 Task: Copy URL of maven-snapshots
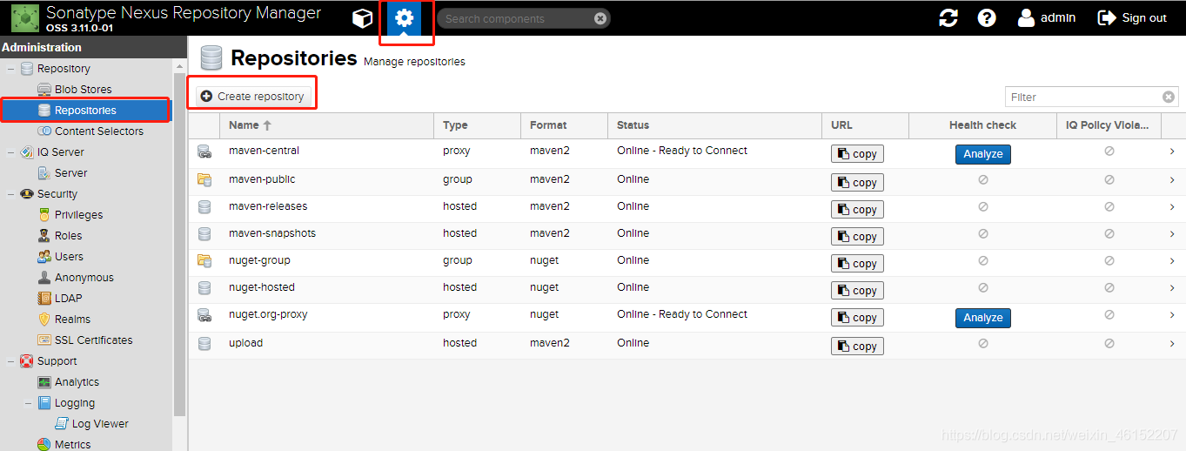pyautogui.click(x=857, y=236)
